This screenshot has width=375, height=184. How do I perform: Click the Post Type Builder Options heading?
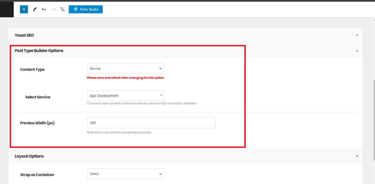pos(39,51)
